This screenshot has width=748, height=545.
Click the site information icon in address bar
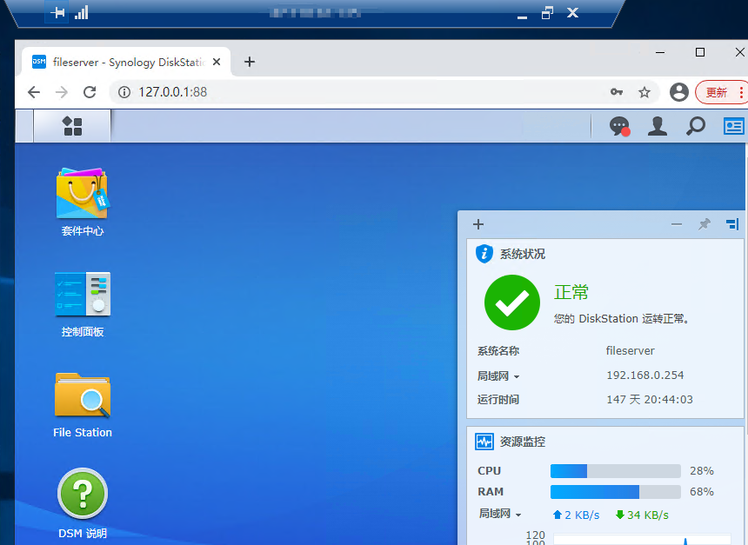pyautogui.click(x=124, y=92)
